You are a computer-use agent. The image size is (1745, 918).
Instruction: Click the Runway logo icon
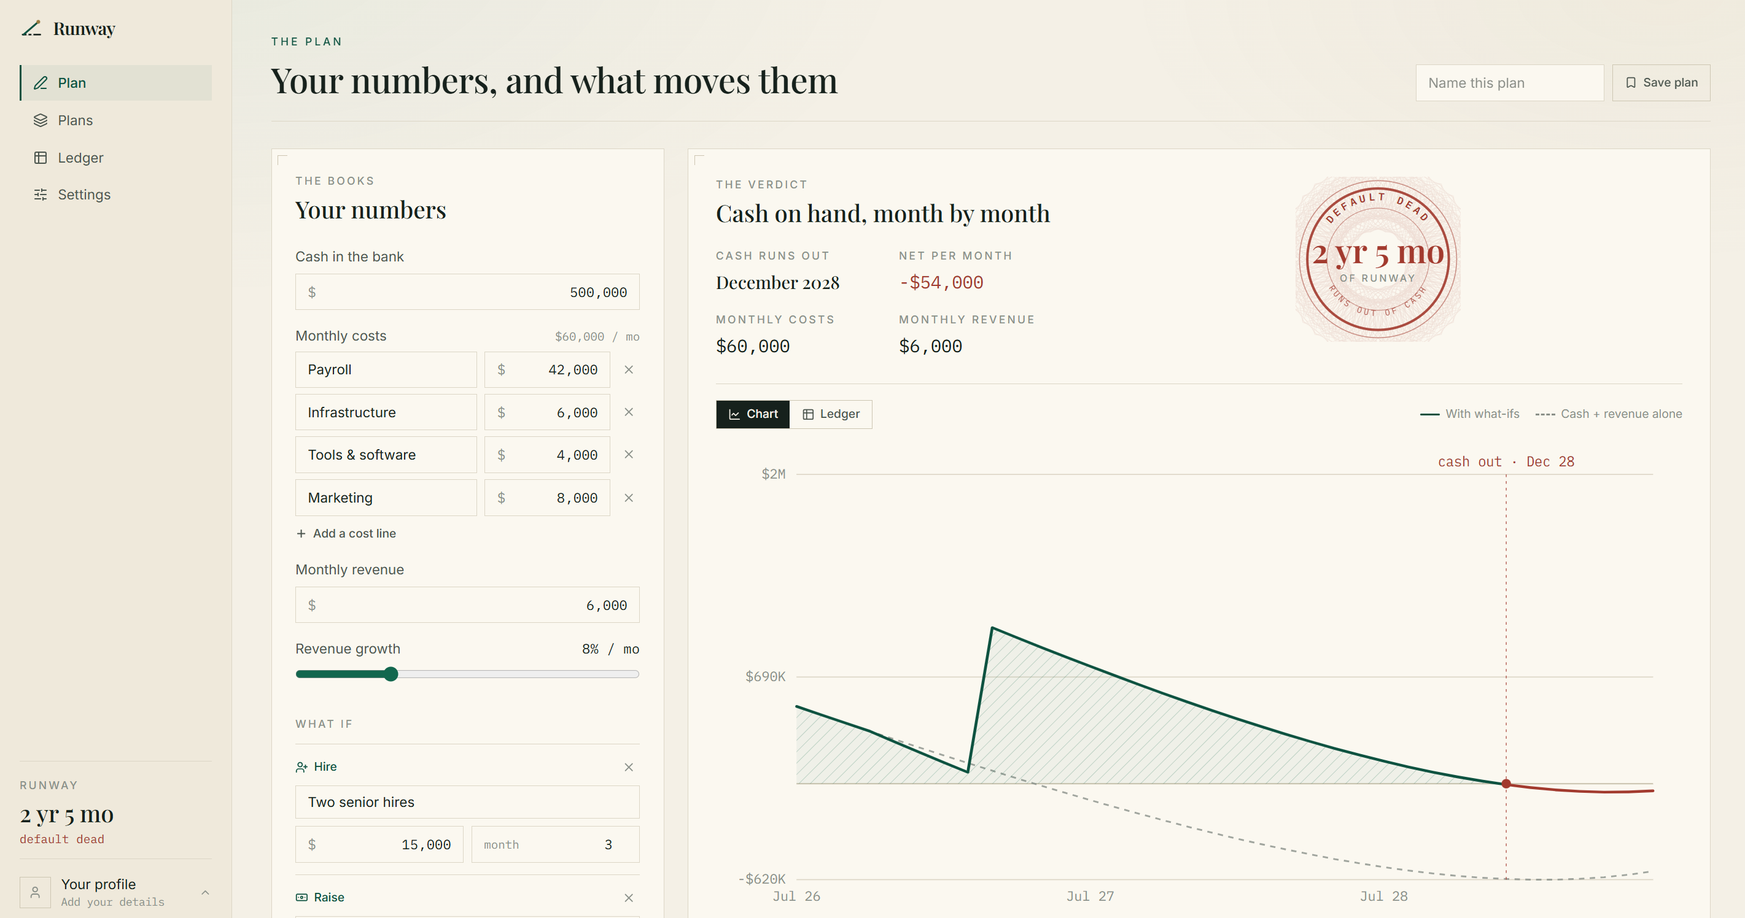pos(32,28)
